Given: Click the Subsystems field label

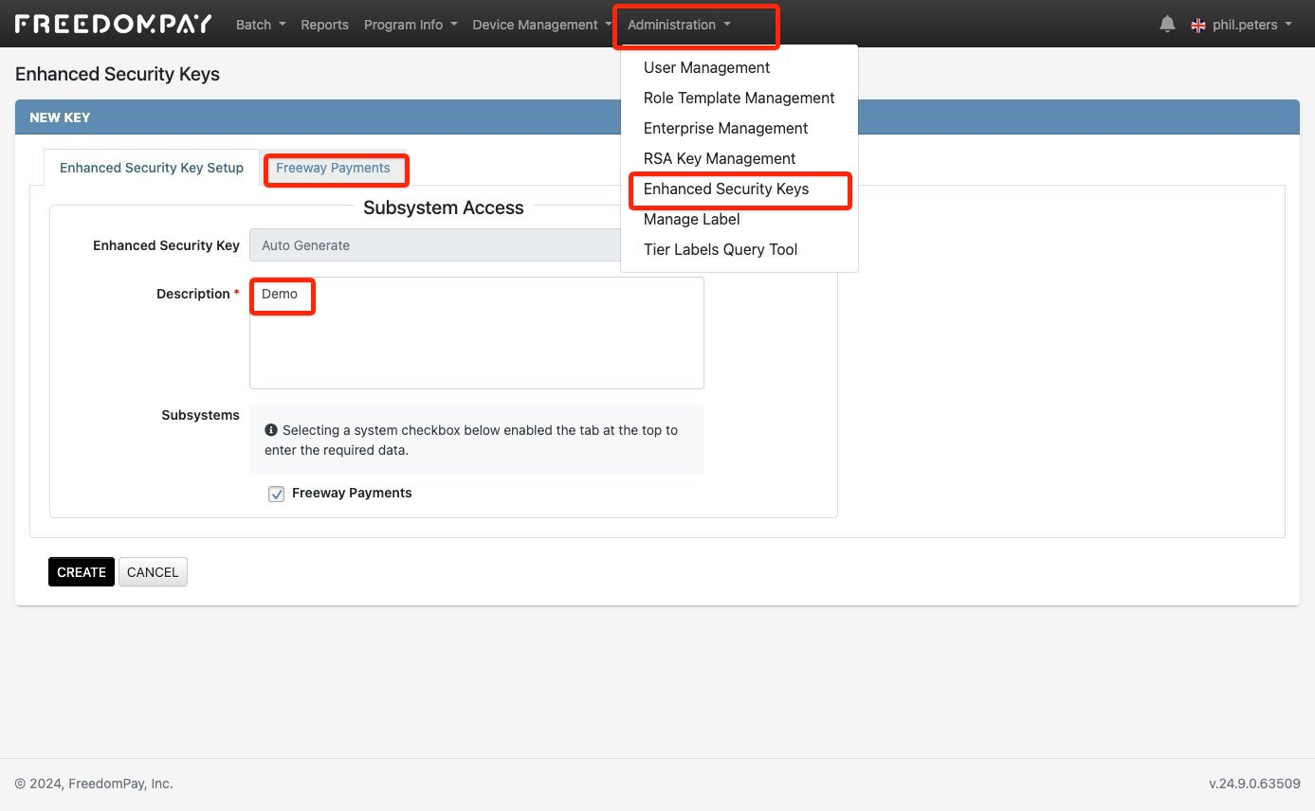Looking at the screenshot, I should coord(200,415).
